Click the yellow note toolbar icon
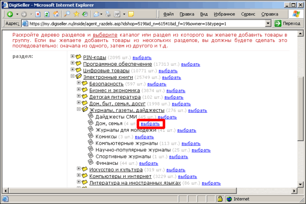The image size is (306, 204). (x=131, y=14)
